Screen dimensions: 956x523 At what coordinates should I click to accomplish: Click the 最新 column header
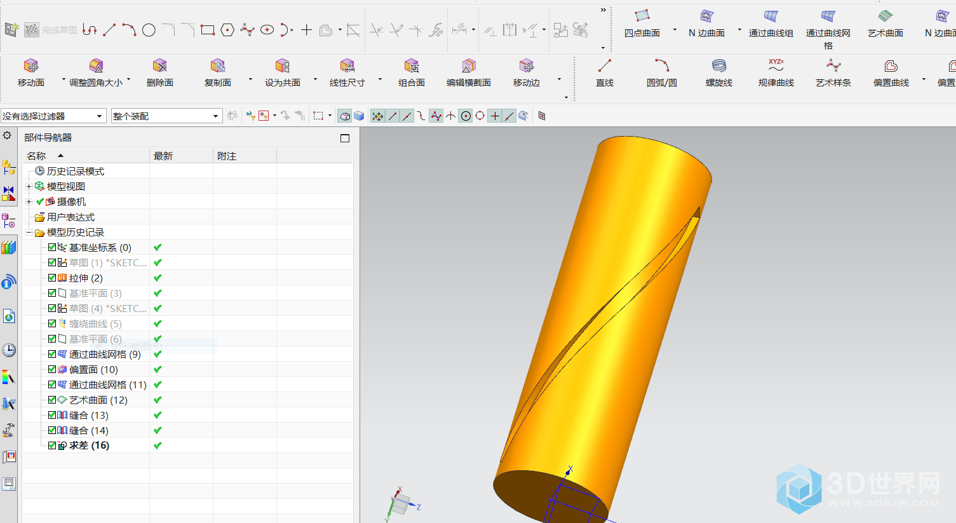point(181,156)
